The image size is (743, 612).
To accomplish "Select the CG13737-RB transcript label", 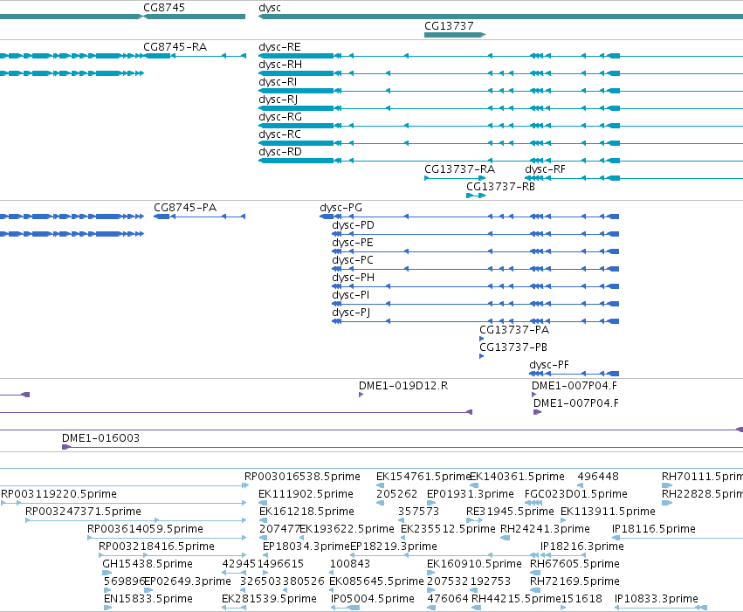I will (x=500, y=187).
